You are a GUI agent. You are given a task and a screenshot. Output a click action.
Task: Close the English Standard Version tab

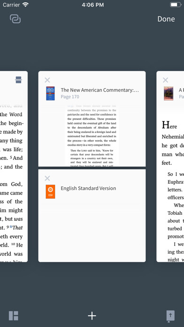[x=47, y=179]
